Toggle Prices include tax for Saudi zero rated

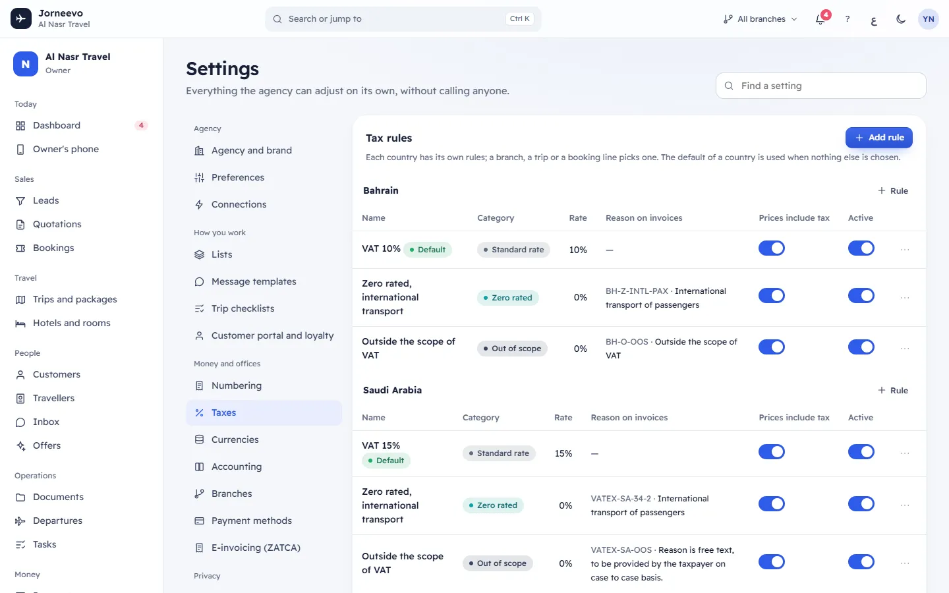pyautogui.click(x=772, y=504)
